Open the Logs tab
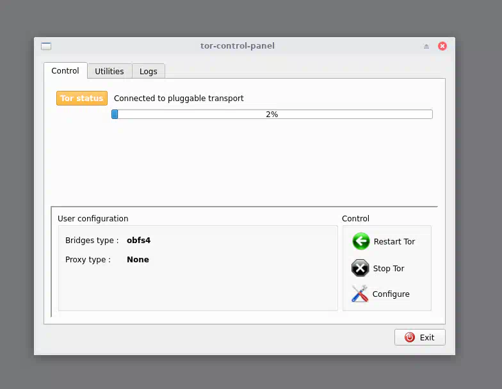Image resolution: width=502 pixels, height=389 pixels. coord(149,71)
